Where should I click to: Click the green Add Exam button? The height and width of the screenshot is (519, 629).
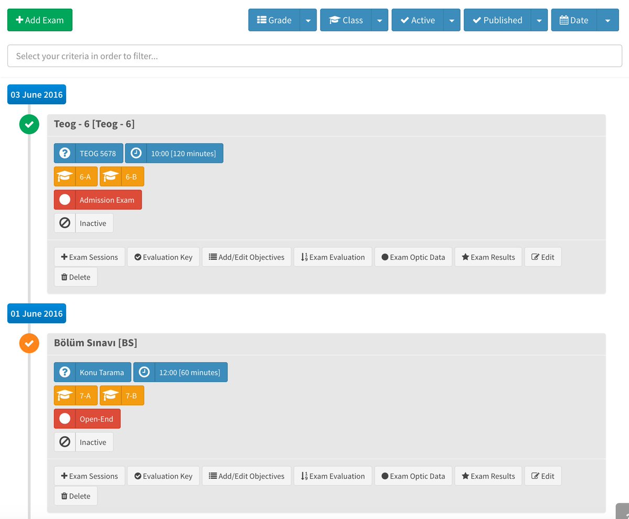coord(40,20)
